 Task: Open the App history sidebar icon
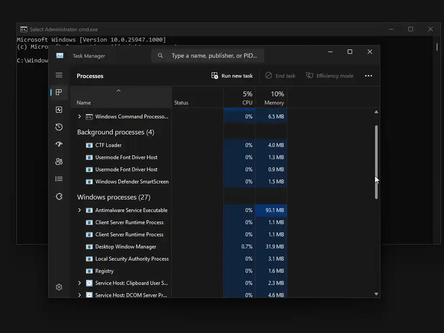[x=59, y=127]
